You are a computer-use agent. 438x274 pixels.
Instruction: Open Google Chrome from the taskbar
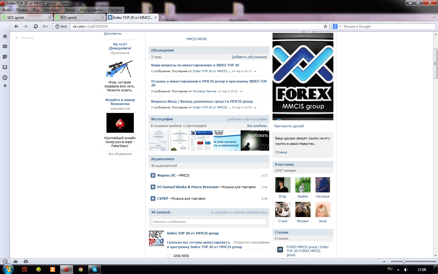pyautogui.click(x=81, y=269)
